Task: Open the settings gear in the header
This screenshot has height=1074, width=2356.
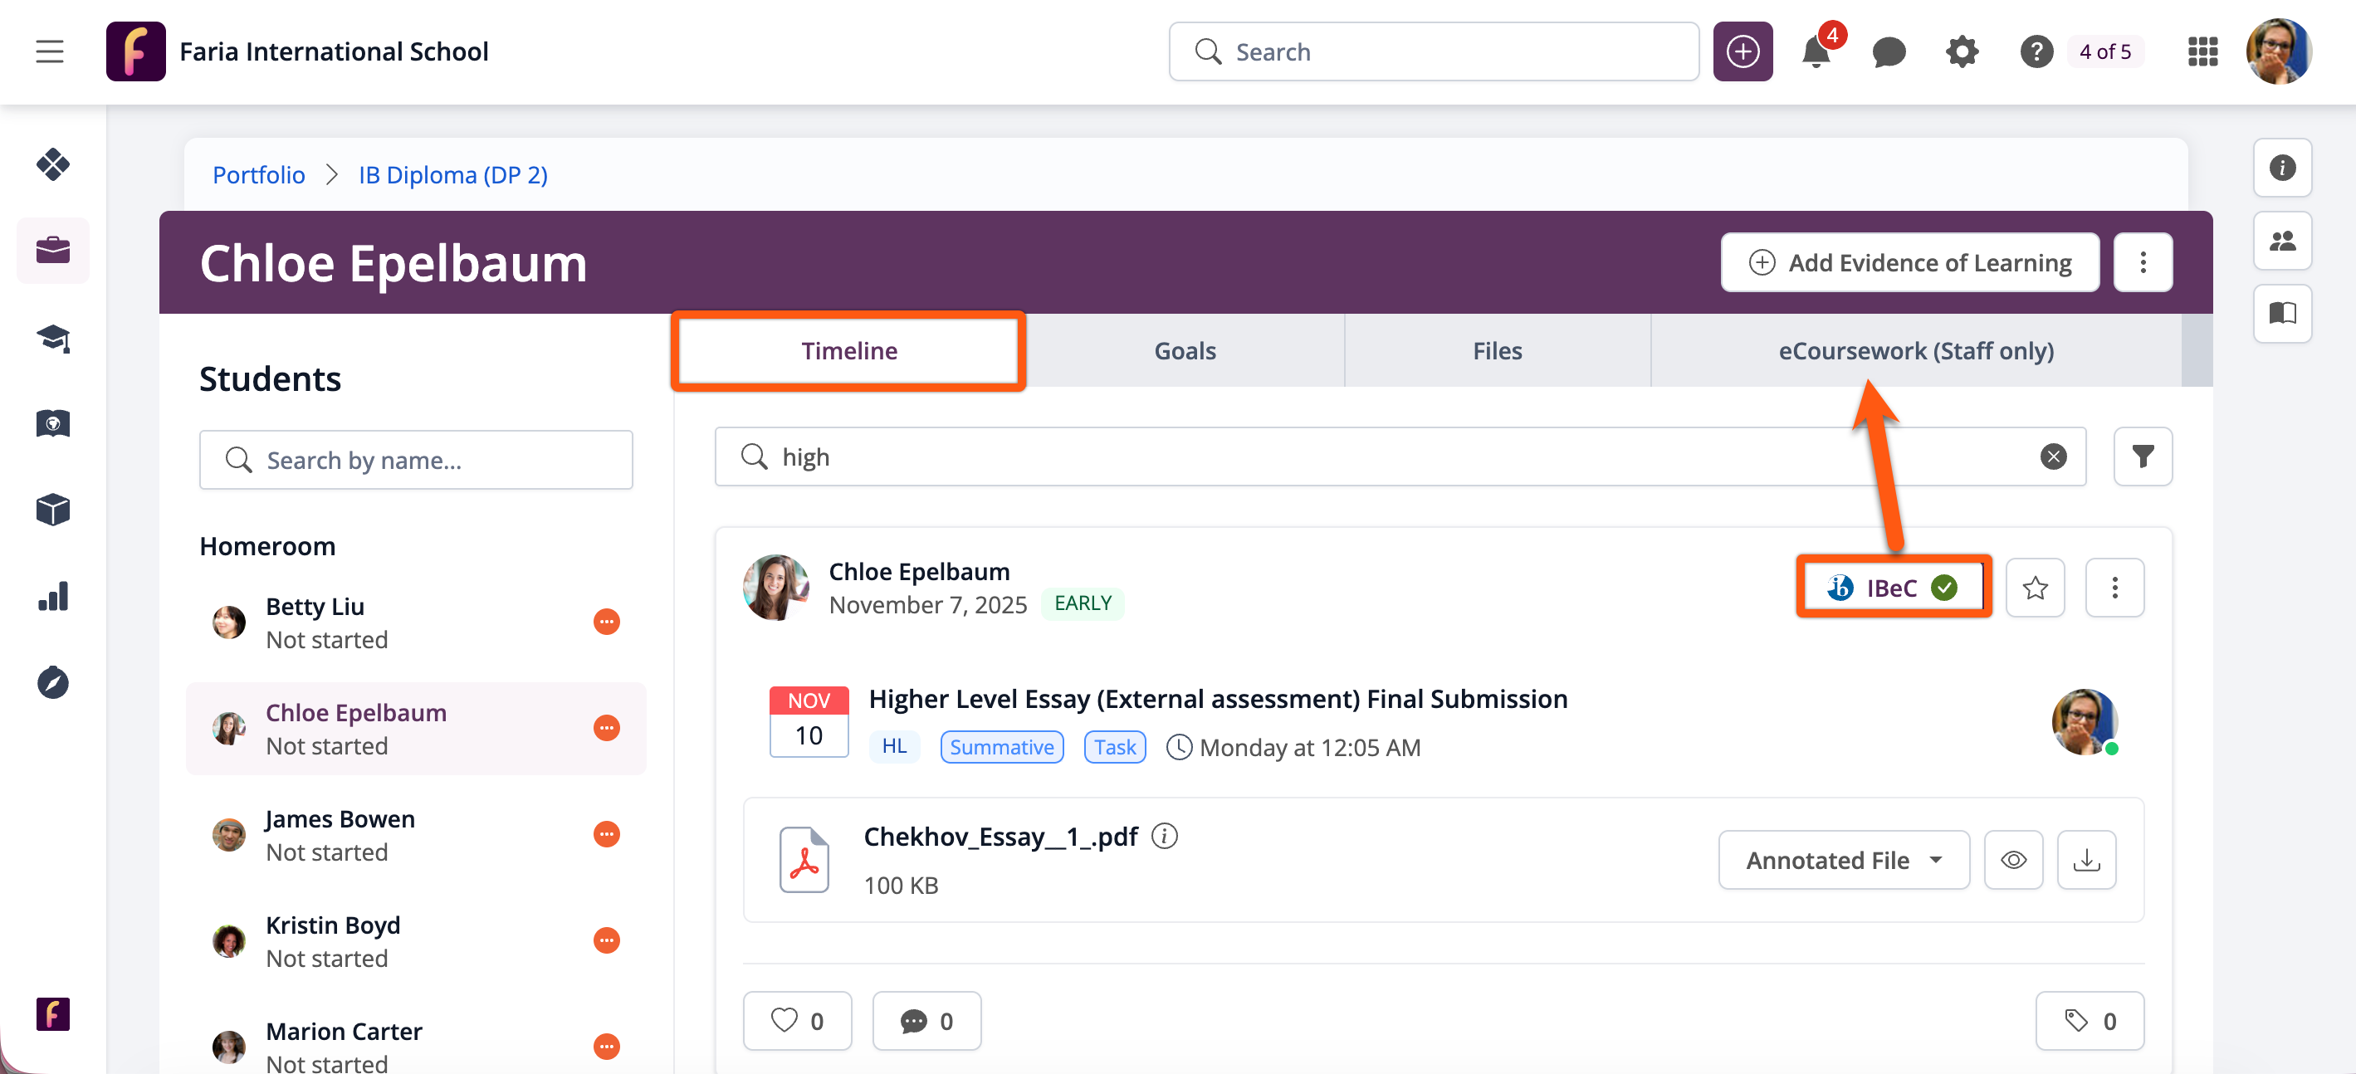Action: tap(1962, 52)
